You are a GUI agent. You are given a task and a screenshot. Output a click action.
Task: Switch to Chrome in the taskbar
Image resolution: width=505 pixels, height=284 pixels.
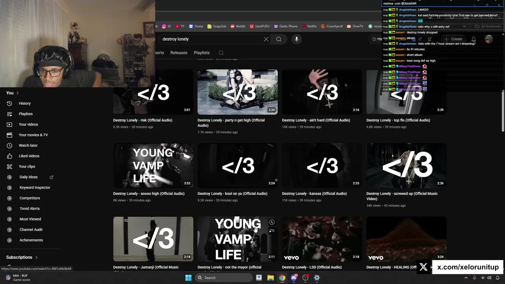click(282, 278)
